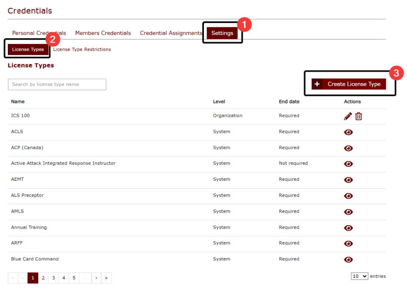
Task: View ACLS license type via the eye icon
Action: 348,132
